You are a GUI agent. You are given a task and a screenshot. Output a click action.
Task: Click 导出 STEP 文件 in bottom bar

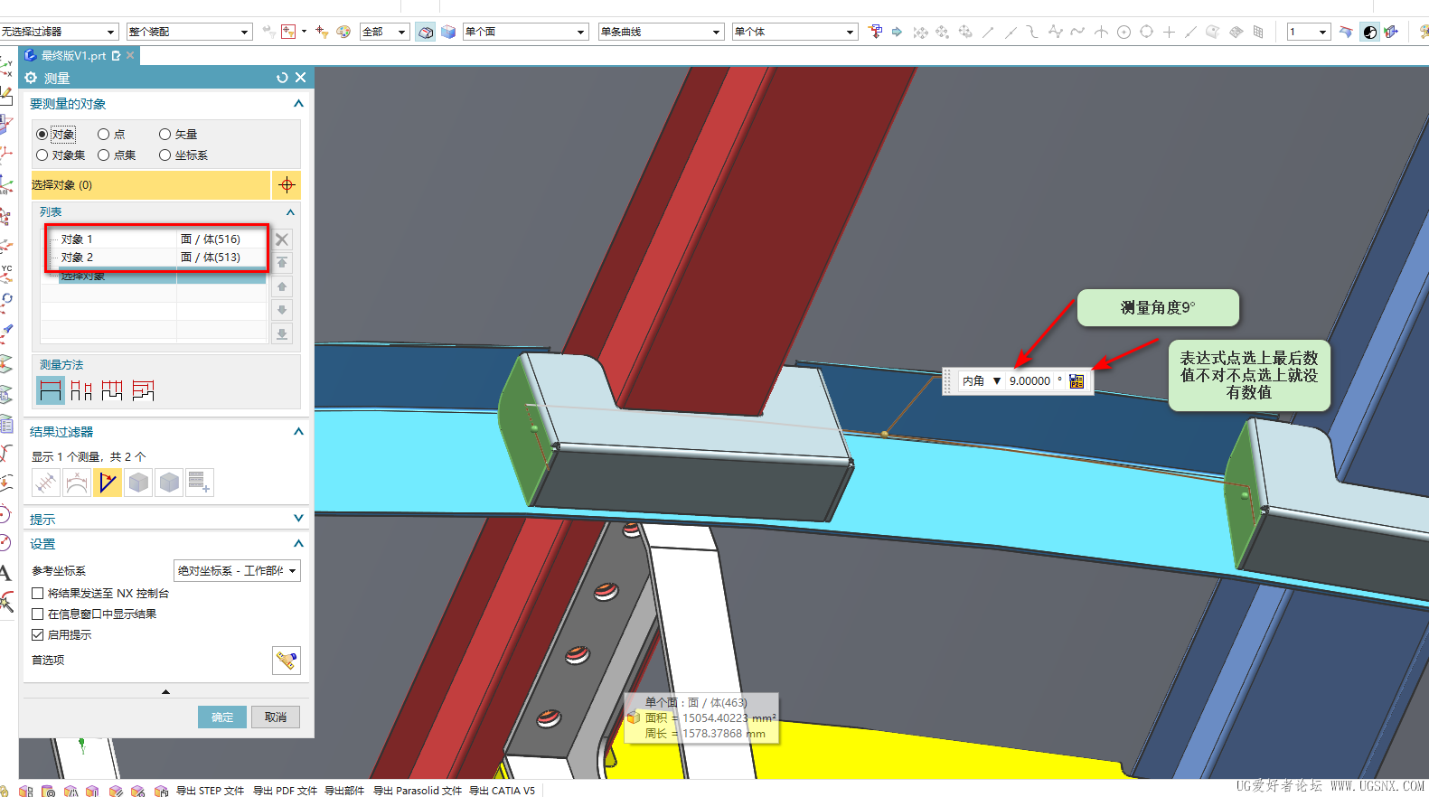coord(209,791)
